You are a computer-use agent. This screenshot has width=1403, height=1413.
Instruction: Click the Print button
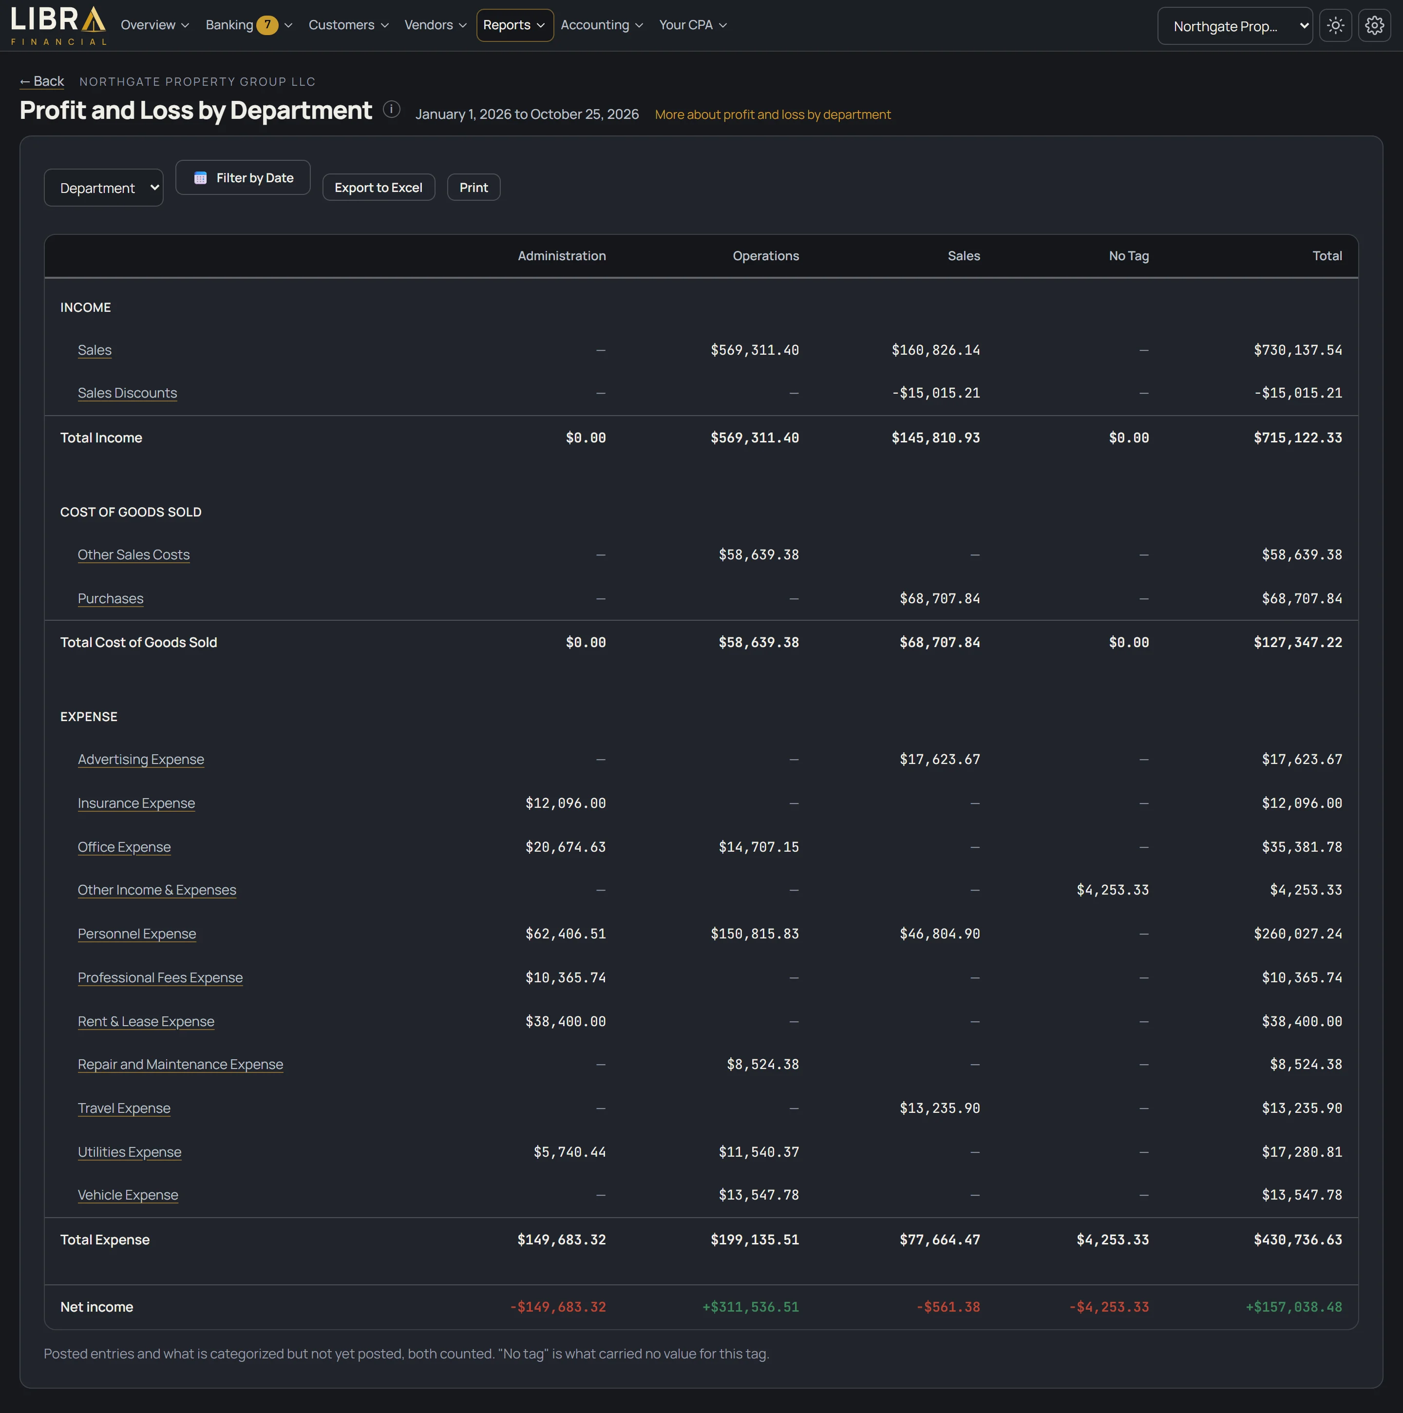(474, 187)
